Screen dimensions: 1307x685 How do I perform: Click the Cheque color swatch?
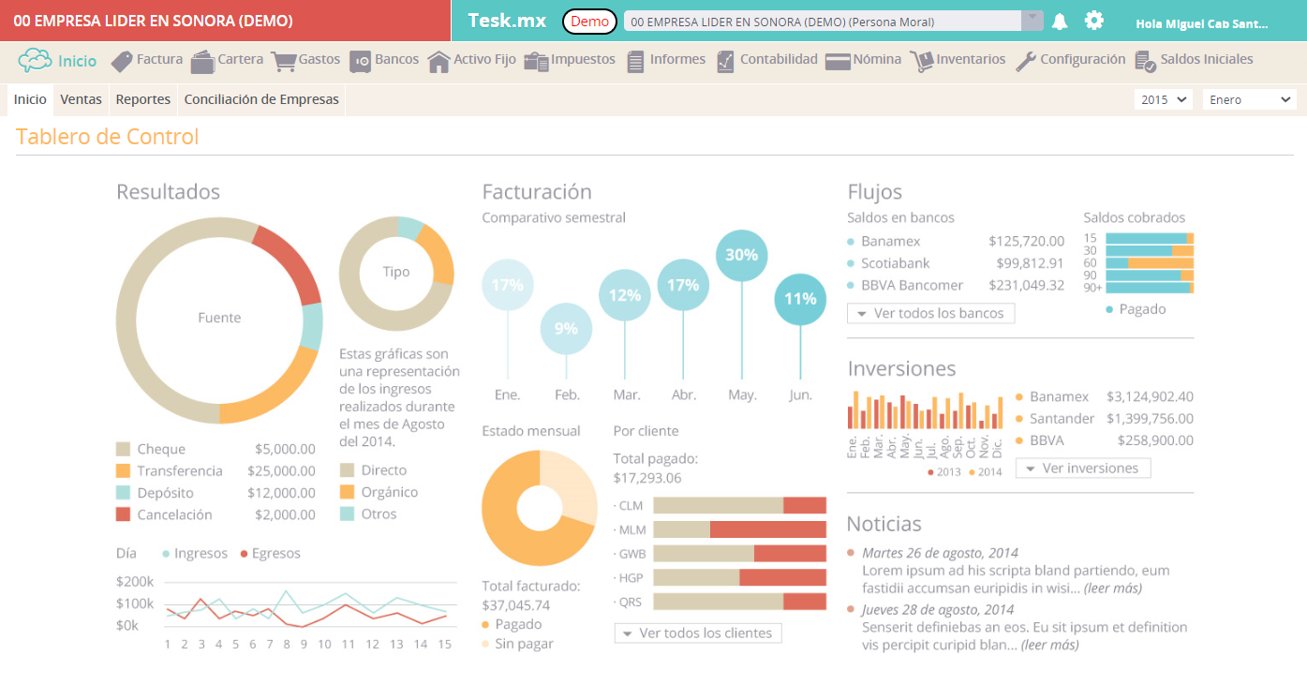click(x=123, y=449)
